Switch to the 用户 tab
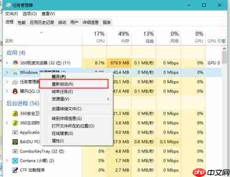The image size is (230, 177). coord(74,22)
